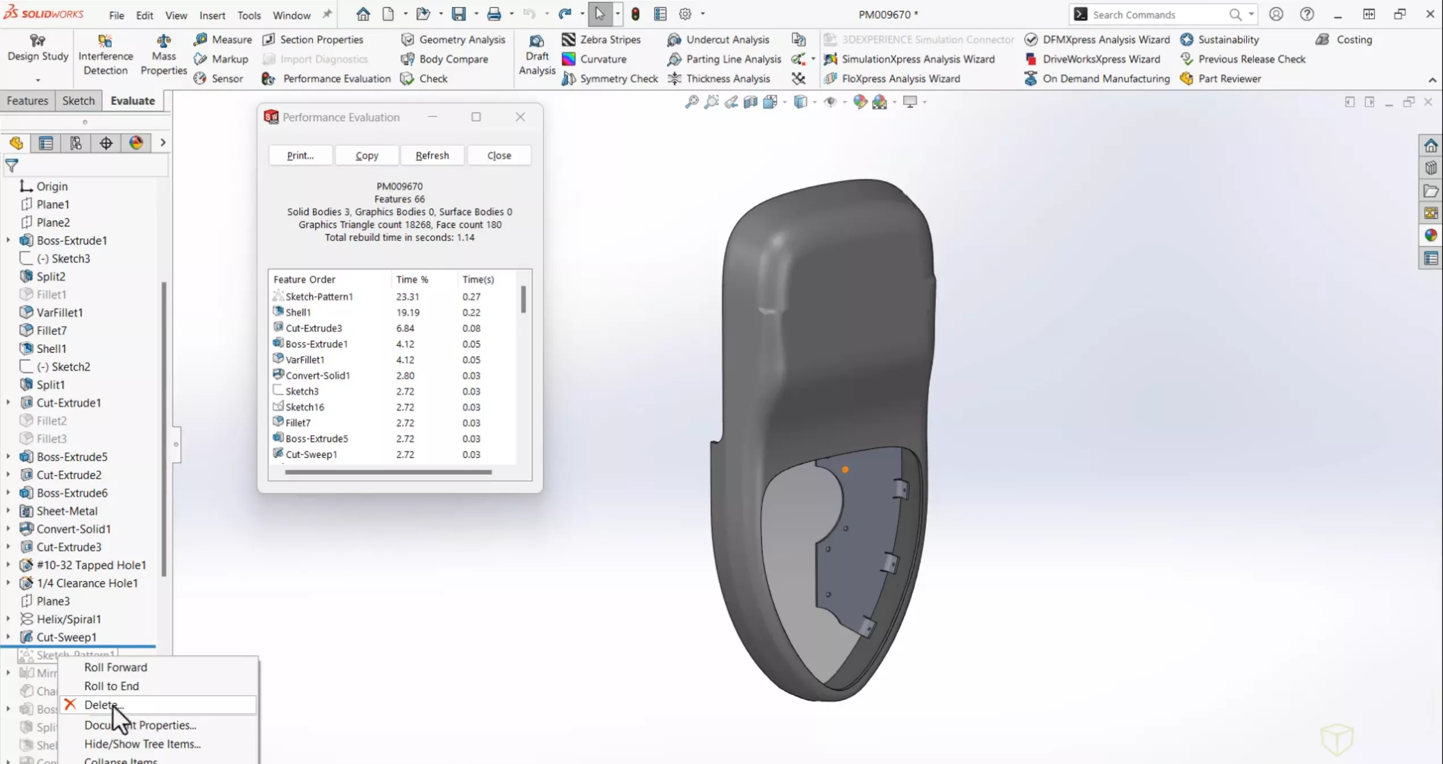Screen dimensions: 1443x764
Task: Click Roll to End option
Action: [x=111, y=686]
